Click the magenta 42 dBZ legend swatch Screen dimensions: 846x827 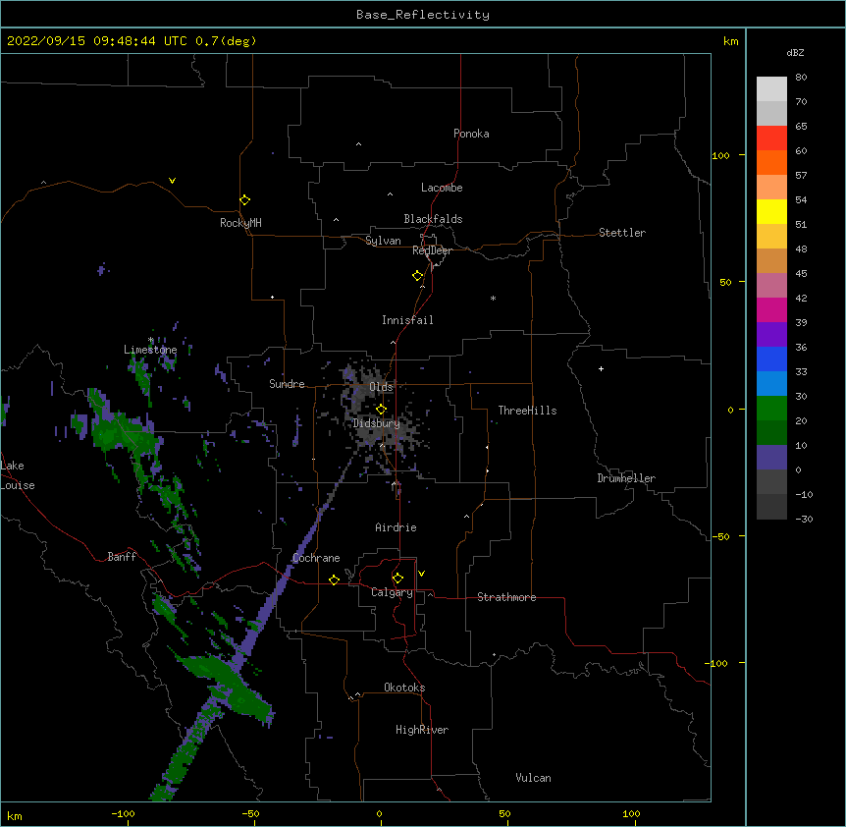click(771, 309)
